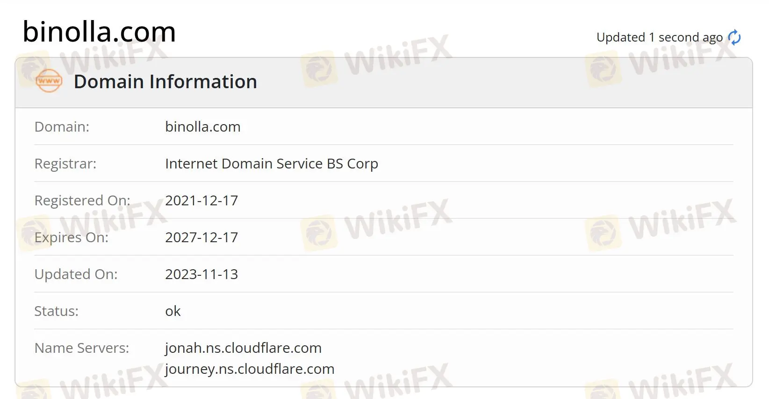The height and width of the screenshot is (399, 769).
Task: Click the Status: row label
Action: point(56,311)
